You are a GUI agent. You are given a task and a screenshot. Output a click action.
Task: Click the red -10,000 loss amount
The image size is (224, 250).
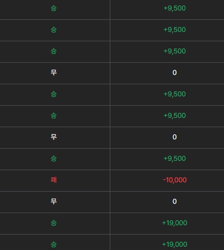[175, 180]
